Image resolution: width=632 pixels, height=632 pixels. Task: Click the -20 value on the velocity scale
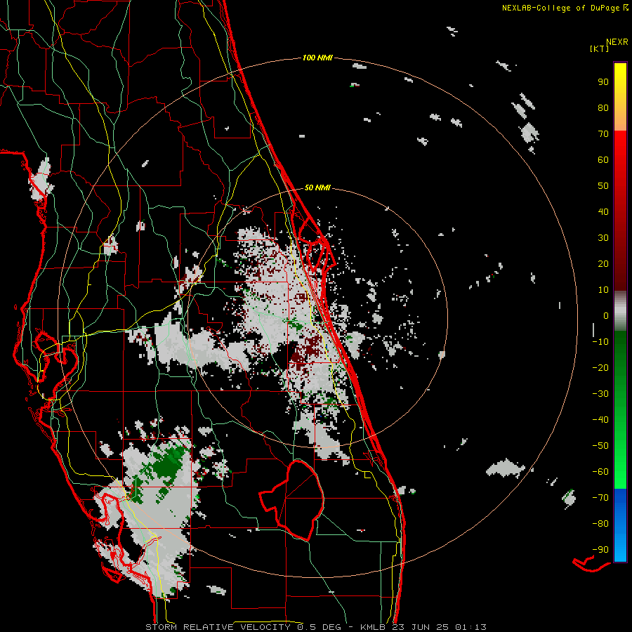[600, 368]
